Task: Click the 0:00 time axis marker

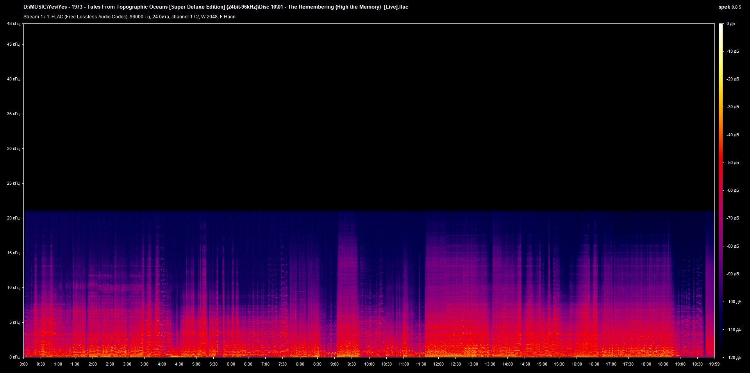Action: [x=23, y=364]
